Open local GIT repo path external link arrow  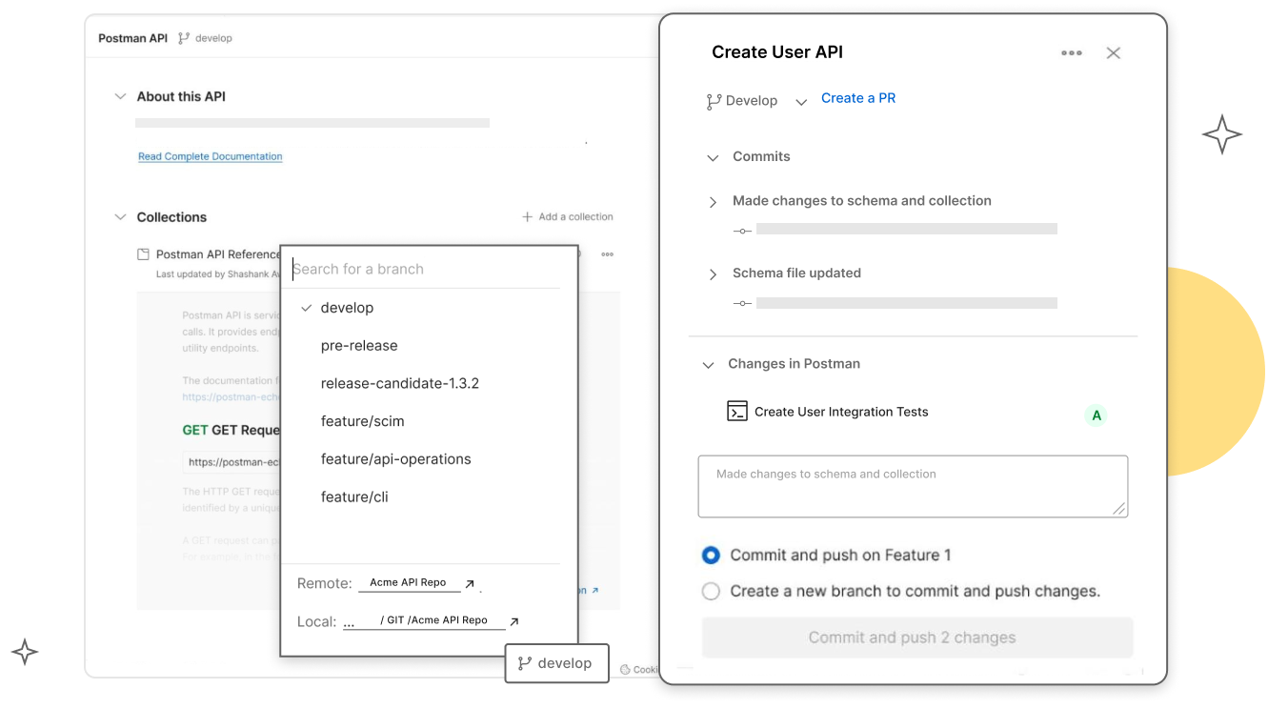click(x=514, y=621)
